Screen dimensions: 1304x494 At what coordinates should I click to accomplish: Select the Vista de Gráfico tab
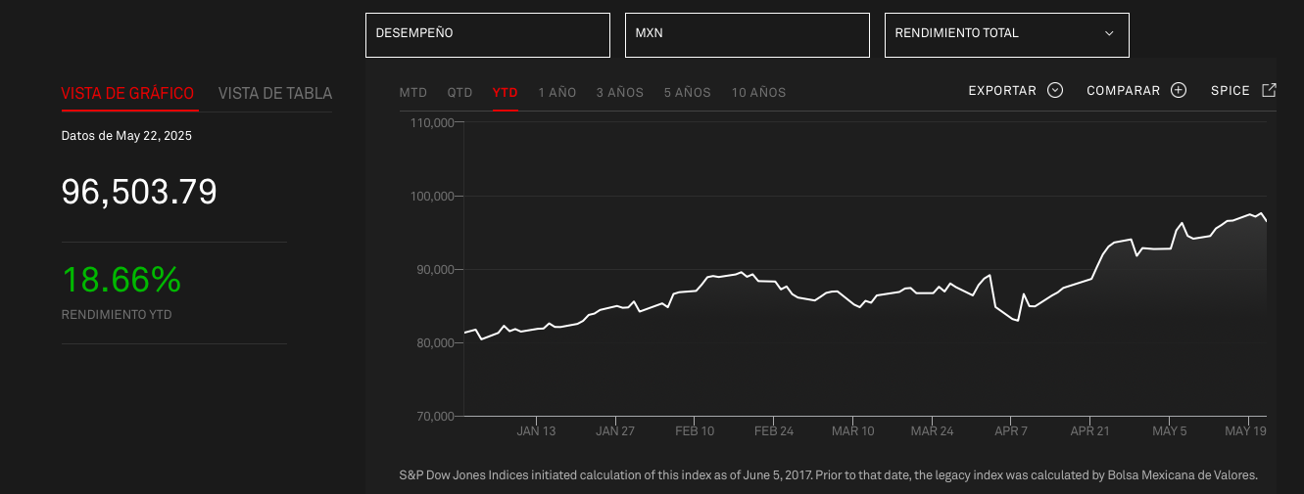tap(128, 94)
